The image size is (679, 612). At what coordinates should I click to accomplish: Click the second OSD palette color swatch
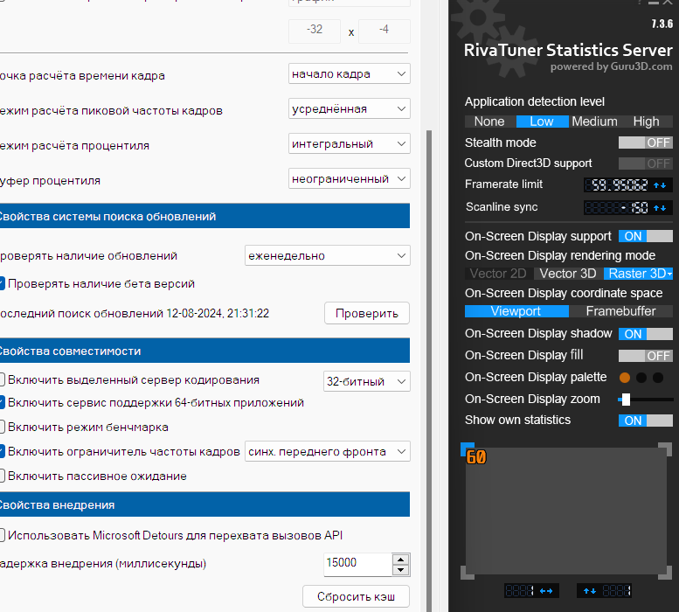pos(641,378)
